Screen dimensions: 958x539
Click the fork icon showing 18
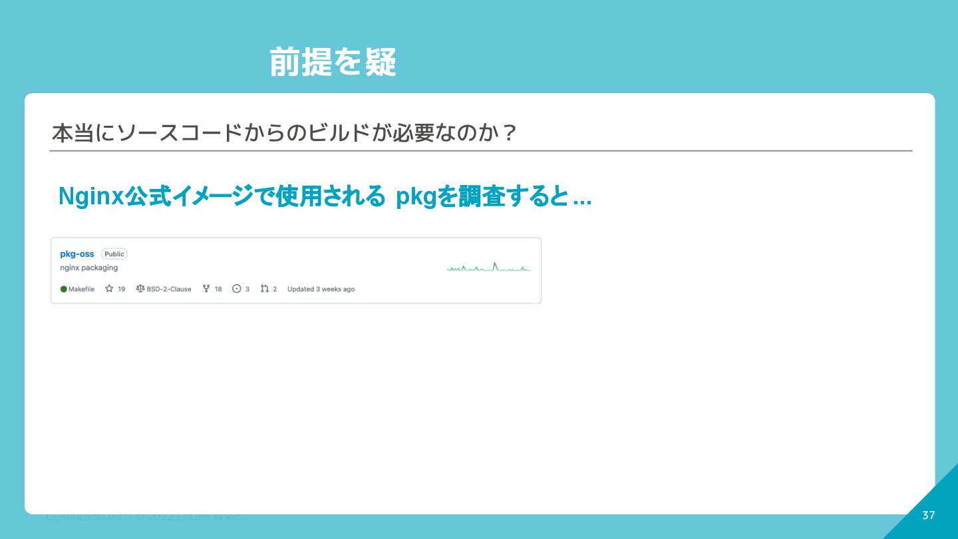(x=206, y=289)
